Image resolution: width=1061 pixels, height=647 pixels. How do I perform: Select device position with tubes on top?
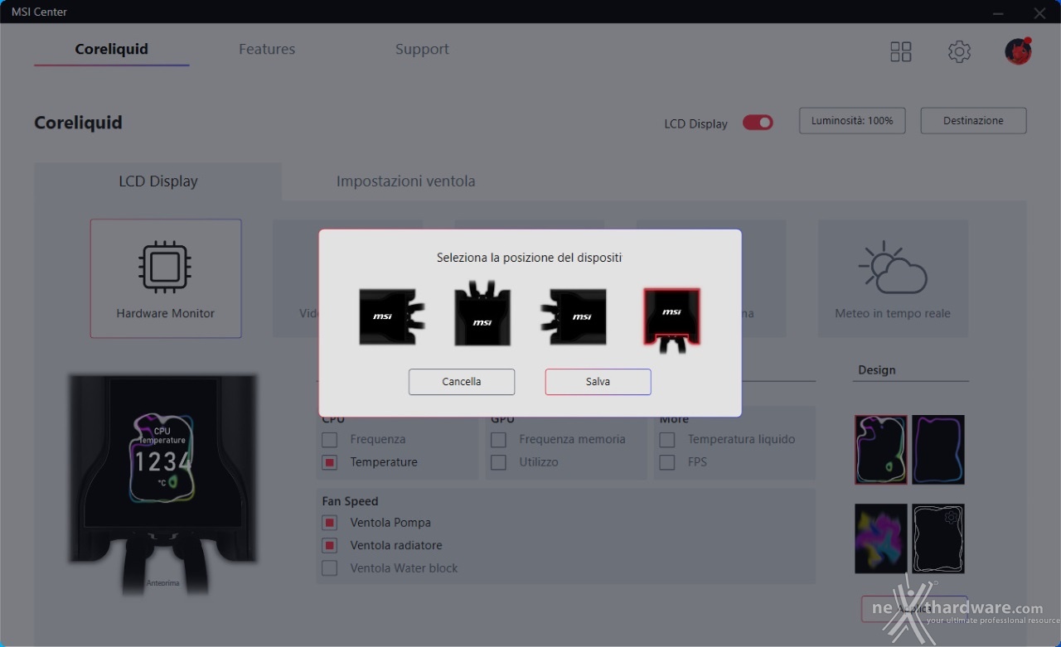pos(482,313)
